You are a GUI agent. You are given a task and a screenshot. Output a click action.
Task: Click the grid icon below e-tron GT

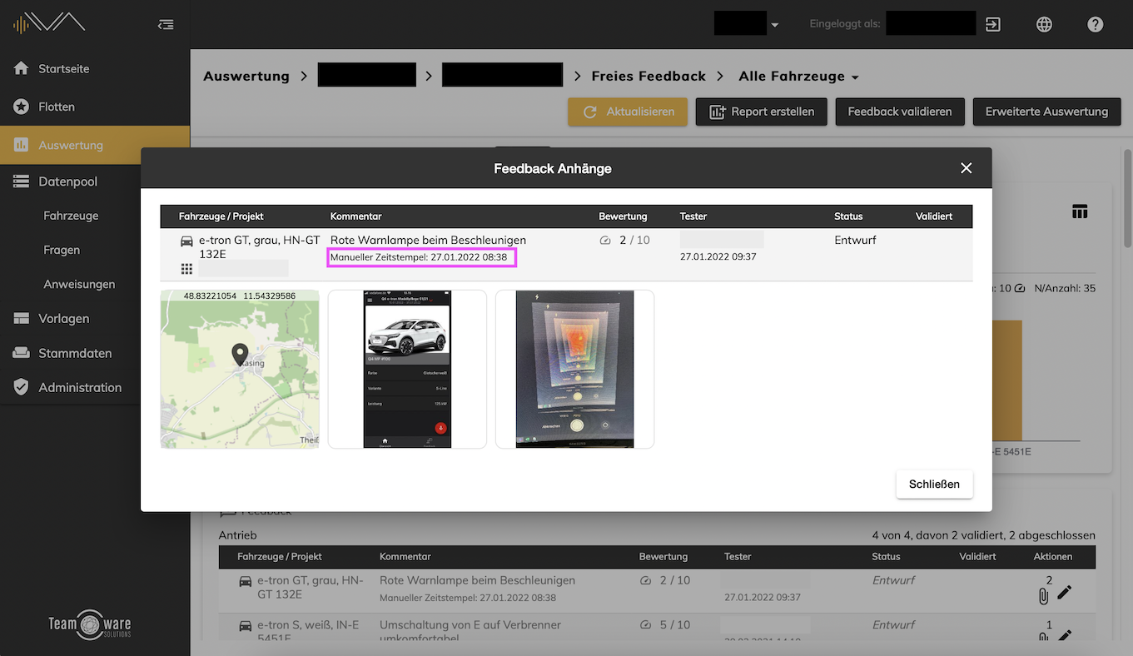[186, 269]
